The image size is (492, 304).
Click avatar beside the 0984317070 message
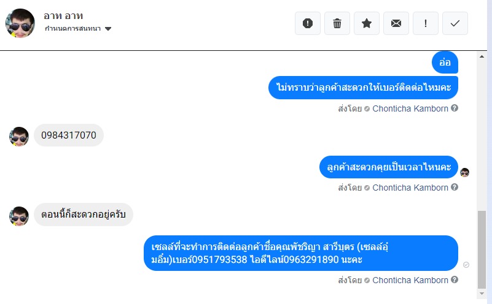pyautogui.click(x=19, y=136)
